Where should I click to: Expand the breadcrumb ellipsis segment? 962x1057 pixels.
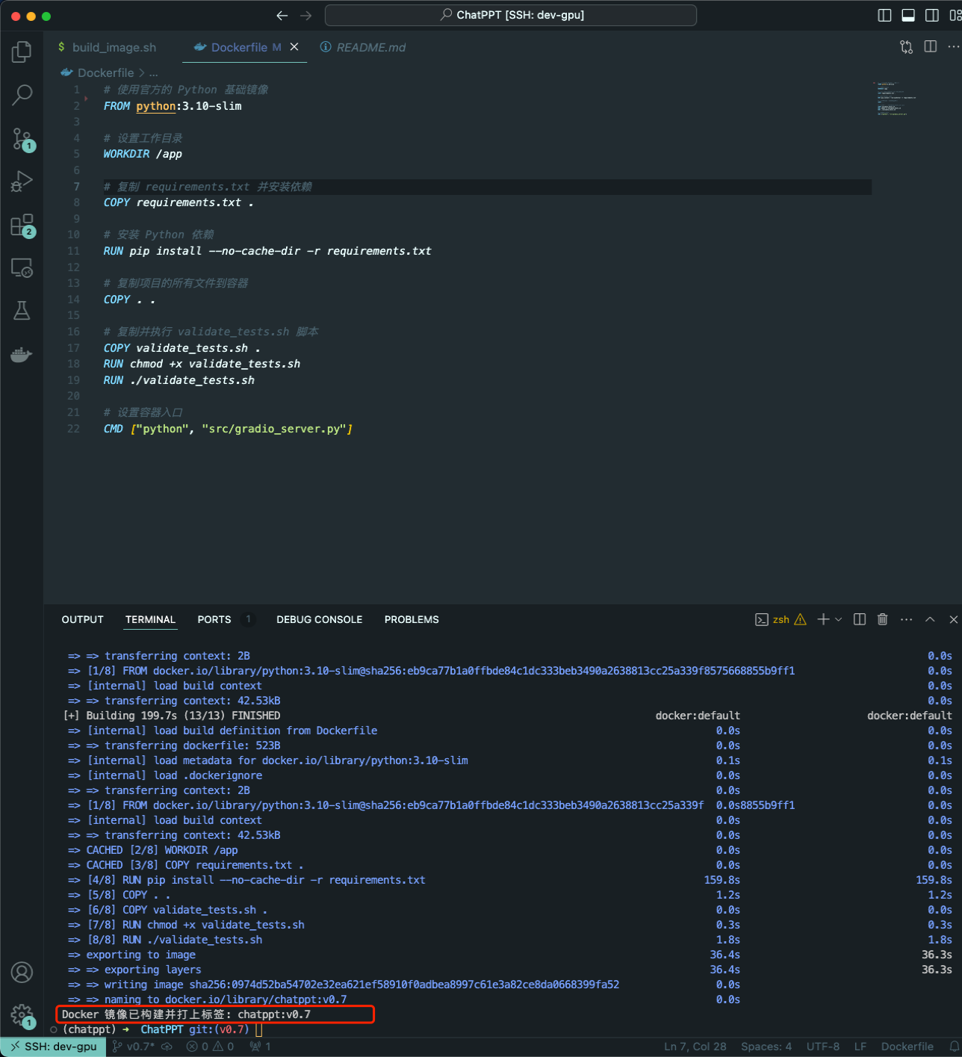(x=153, y=72)
